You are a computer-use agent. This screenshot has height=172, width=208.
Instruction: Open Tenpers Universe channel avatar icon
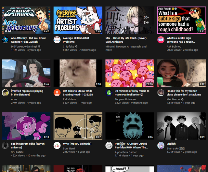tap(109, 93)
